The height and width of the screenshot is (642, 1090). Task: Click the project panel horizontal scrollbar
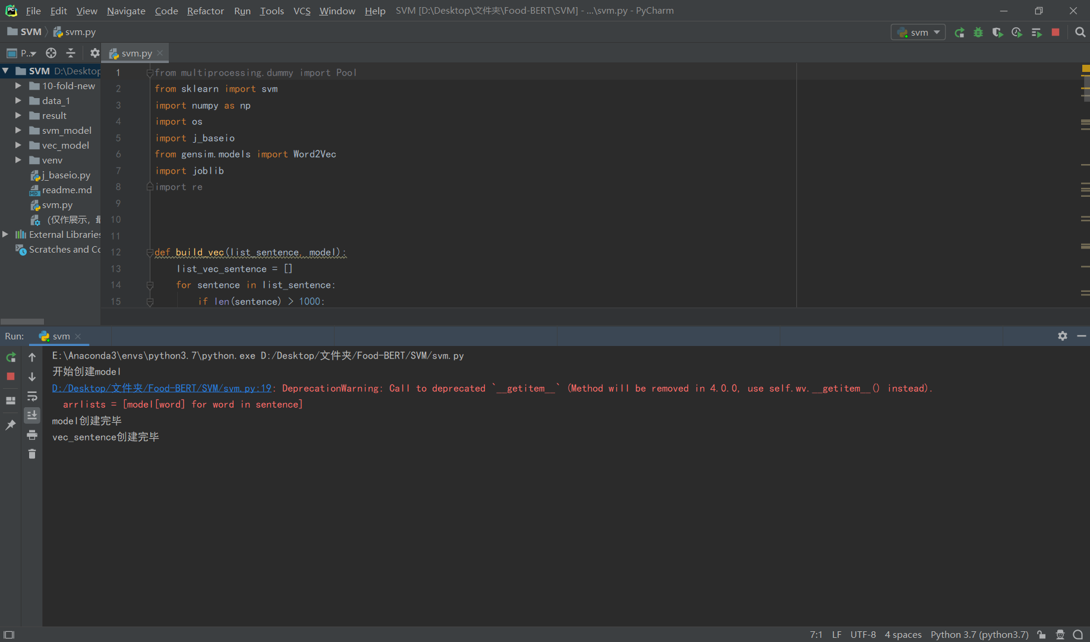(x=23, y=321)
